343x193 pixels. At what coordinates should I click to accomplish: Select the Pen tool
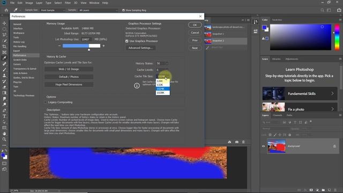pyautogui.click(x=4, y=110)
